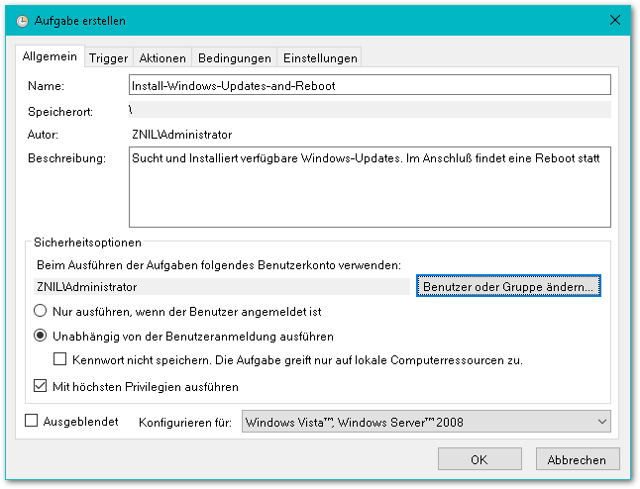Open the Aktionen tab
Screen dimensions: 640x489
[161, 57]
